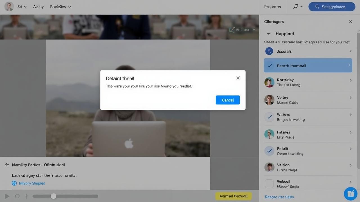Toggle the Petallt checkmark

pyautogui.click(x=269, y=151)
